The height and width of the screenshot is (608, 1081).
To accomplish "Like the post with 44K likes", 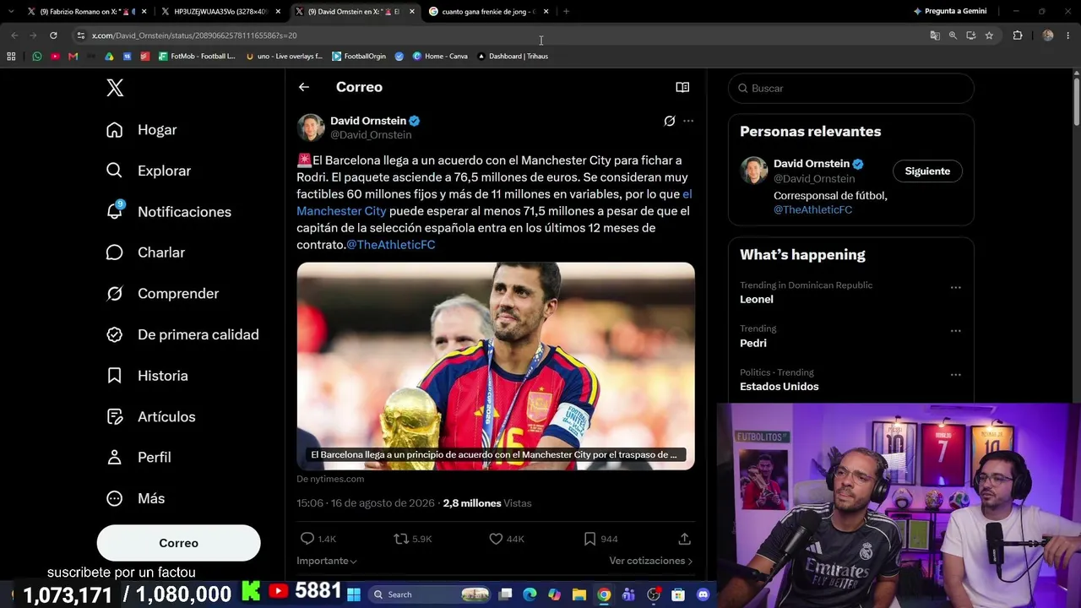I will (x=496, y=539).
